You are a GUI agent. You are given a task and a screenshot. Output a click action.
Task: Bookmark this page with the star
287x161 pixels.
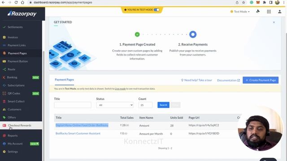point(244,2)
